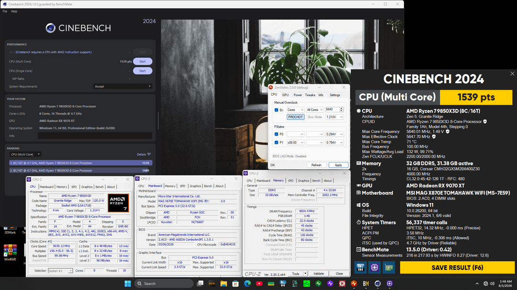
Task: Click SAVE RESULT (F6) button
Action: pyautogui.click(x=457, y=268)
